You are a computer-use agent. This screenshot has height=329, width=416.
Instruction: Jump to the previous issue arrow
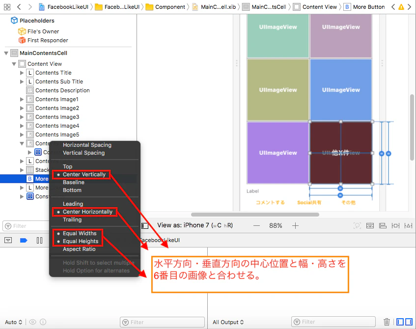tap(393, 7)
